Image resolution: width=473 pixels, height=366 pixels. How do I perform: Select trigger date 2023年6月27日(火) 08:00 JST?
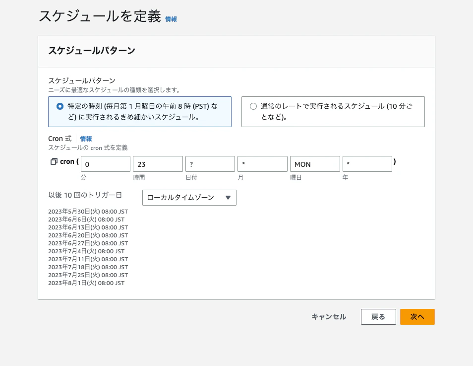point(88,243)
